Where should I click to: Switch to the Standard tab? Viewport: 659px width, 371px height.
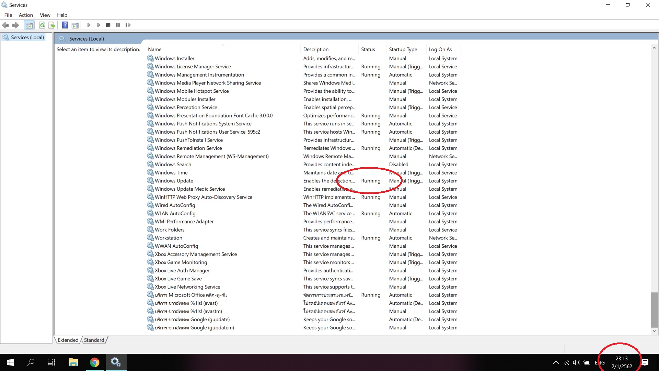click(x=94, y=340)
